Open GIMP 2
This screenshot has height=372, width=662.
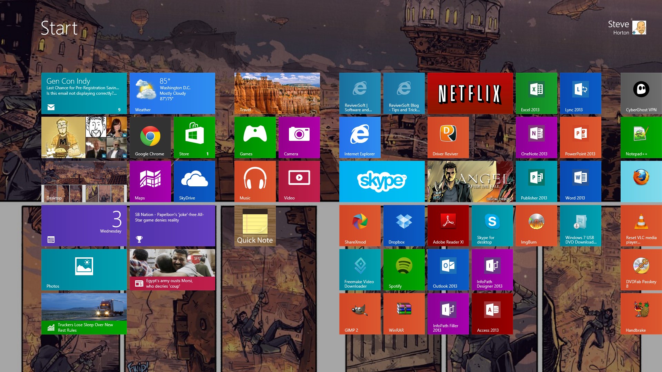pyautogui.click(x=360, y=313)
